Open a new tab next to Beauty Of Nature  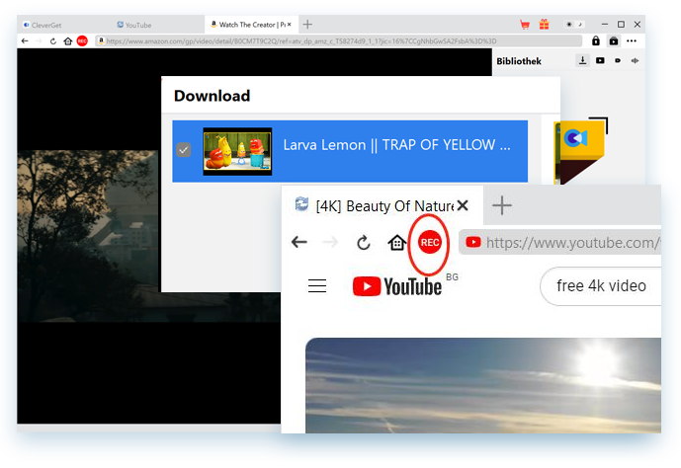click(502, 205)
